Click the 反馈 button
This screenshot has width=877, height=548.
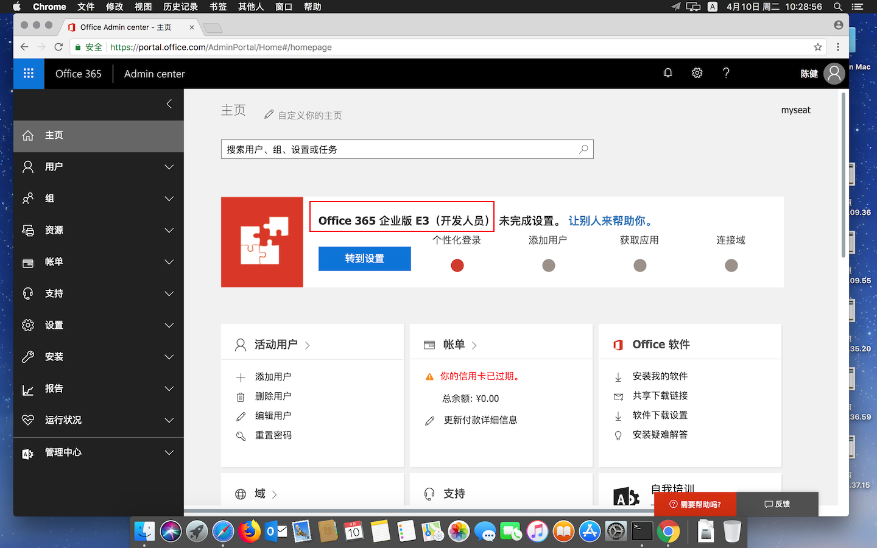[x=777, y=504]
